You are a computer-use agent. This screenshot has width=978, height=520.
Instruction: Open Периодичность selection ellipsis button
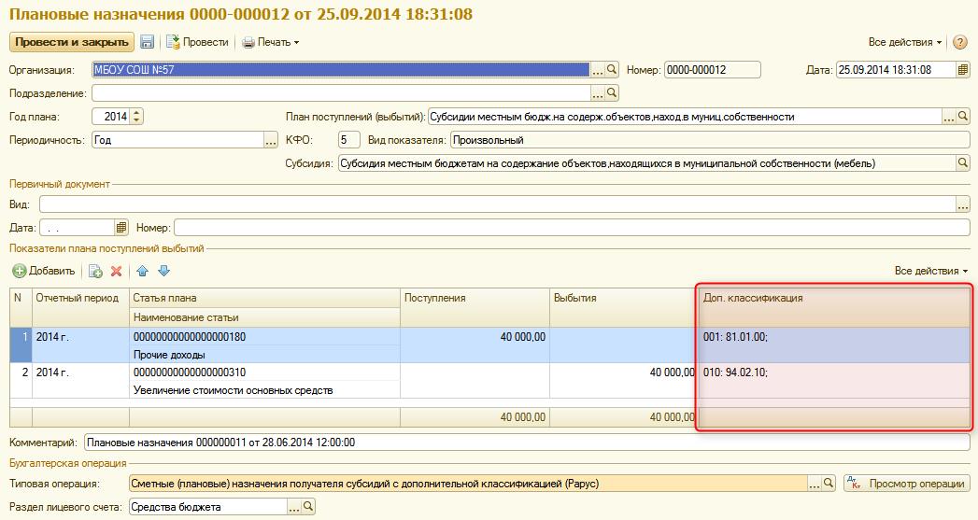271,140
